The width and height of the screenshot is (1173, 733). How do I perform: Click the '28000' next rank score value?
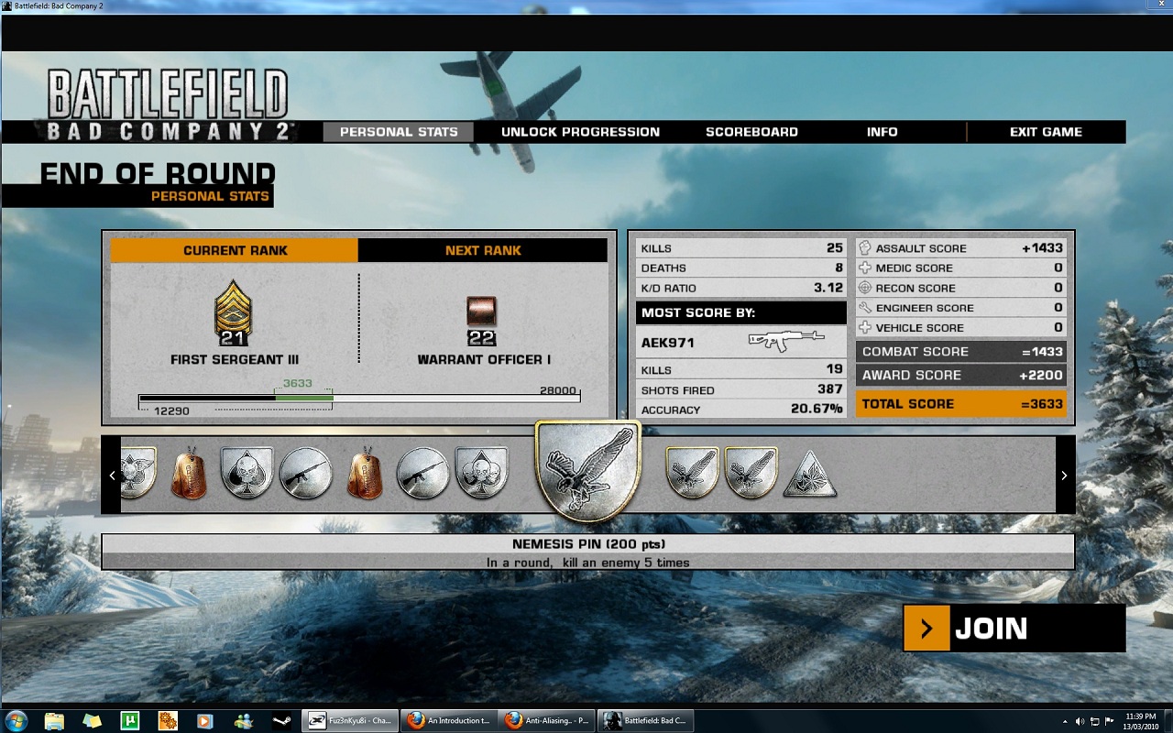click(x=558, y=390)
